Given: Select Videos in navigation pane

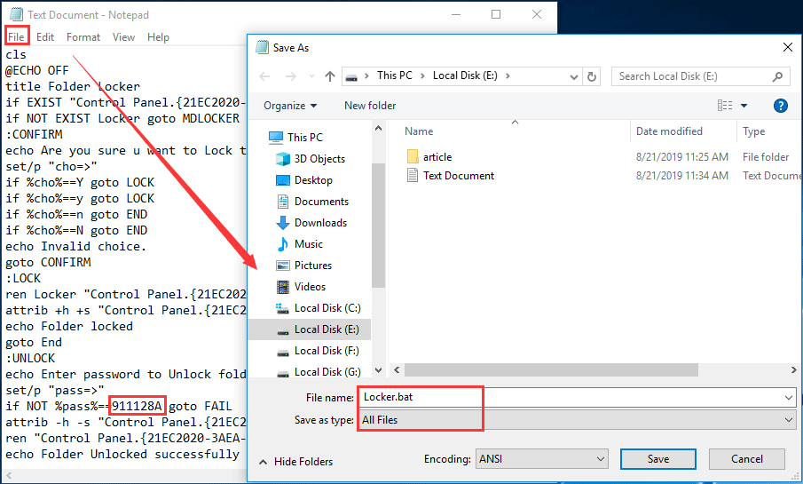Looking at the screenshot, I should pos(310,287).
